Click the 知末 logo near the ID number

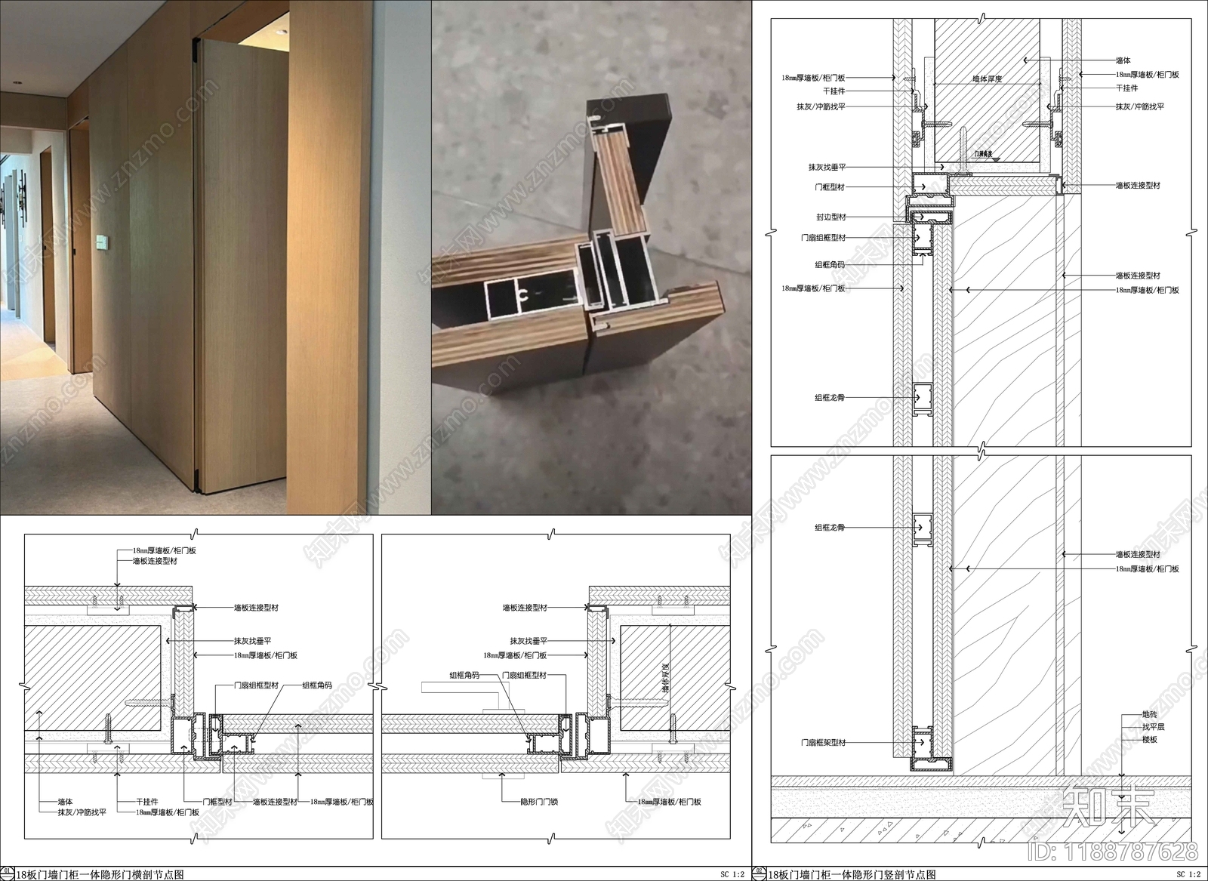pos(1107,806)
